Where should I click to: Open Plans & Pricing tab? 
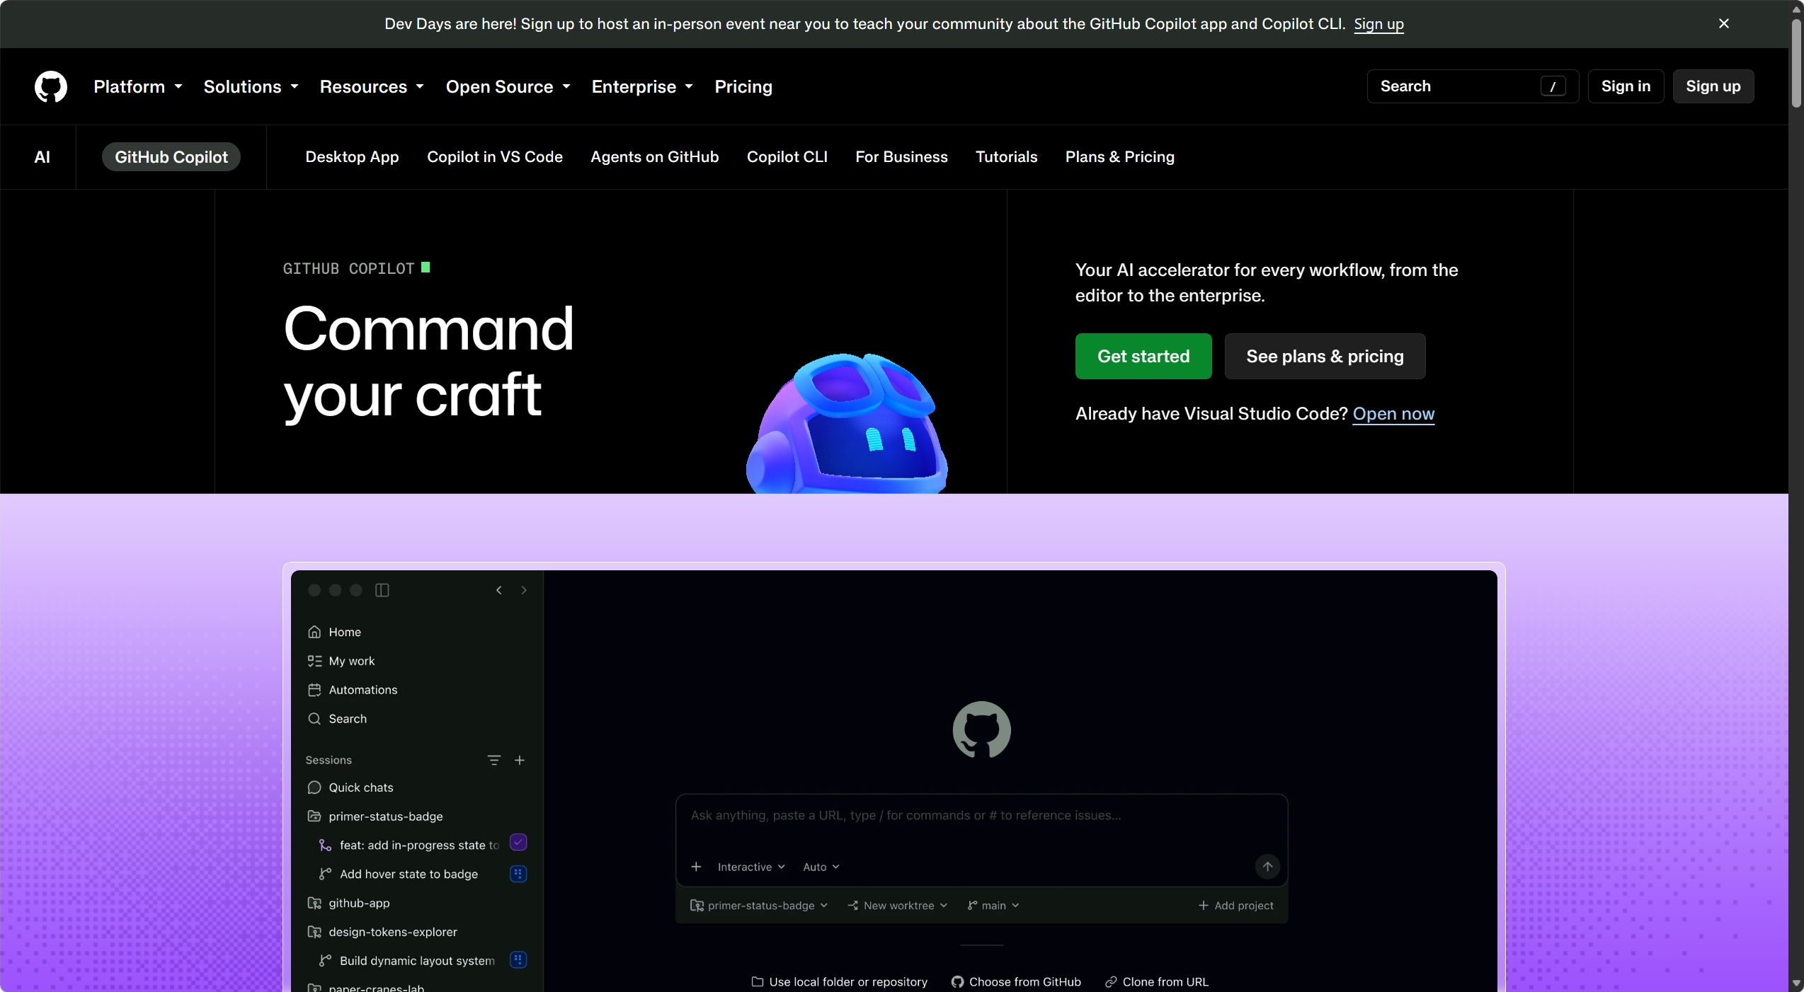click(1120, 157)
